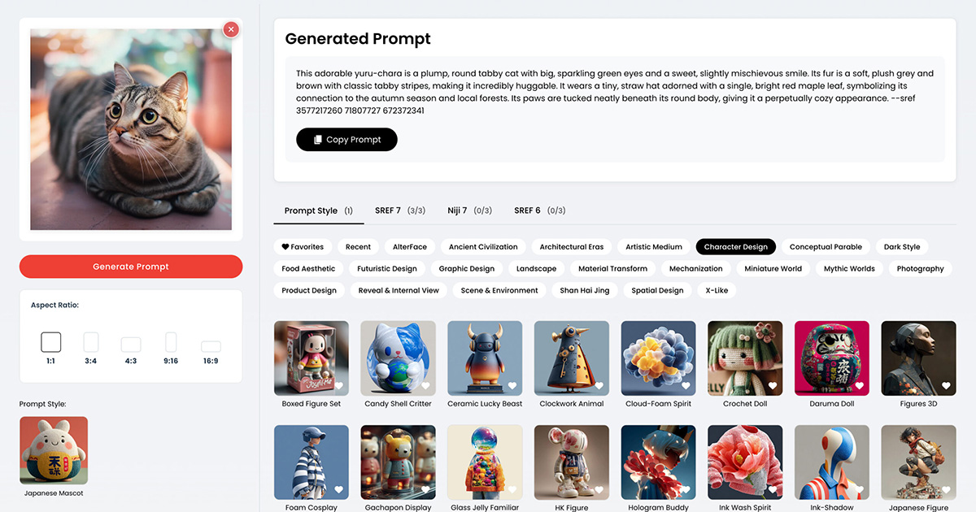Pick the 16:9 aspect ratio
The width and height of the screenshot is (976, 512).
point(211,352)
